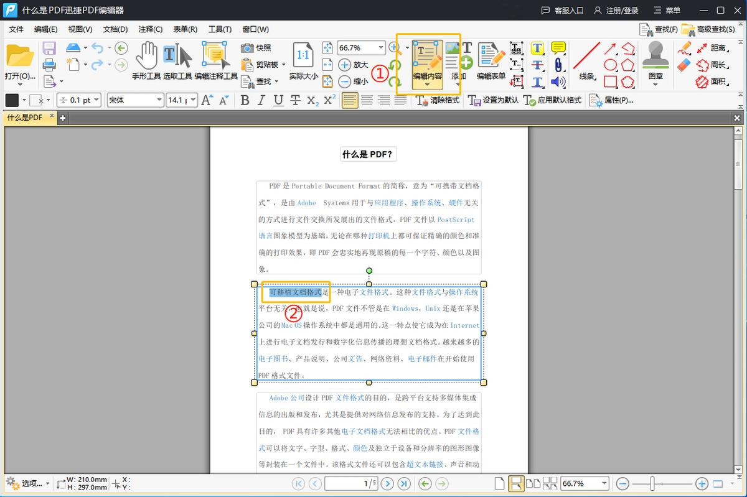Toggle italic formatting
This screenshot has height=497, width=747.
[x=261, y=100]
